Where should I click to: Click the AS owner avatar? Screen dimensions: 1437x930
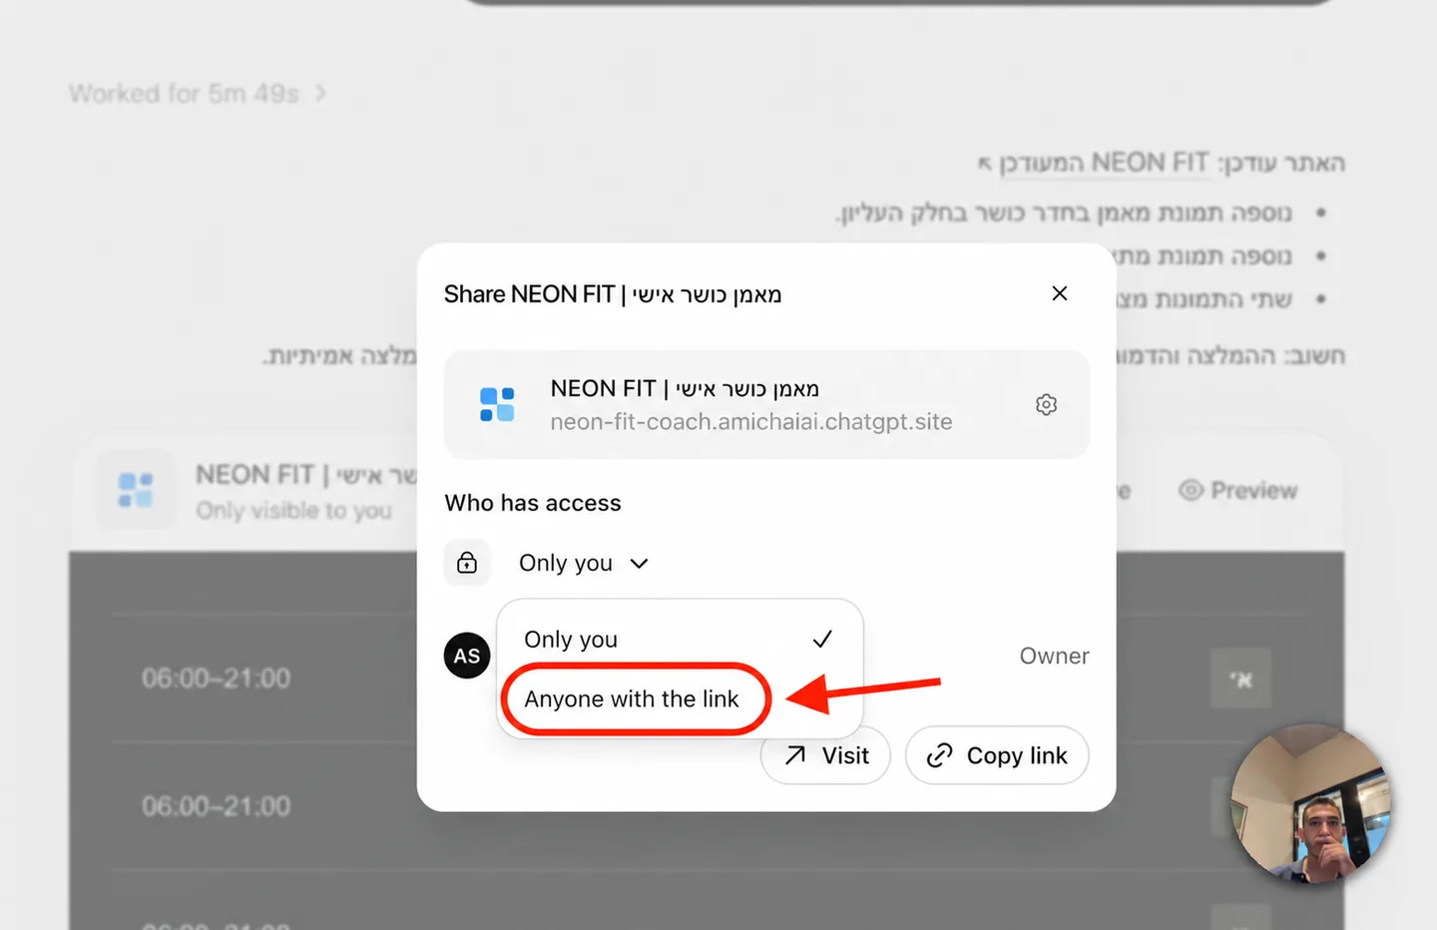[467, 656]
